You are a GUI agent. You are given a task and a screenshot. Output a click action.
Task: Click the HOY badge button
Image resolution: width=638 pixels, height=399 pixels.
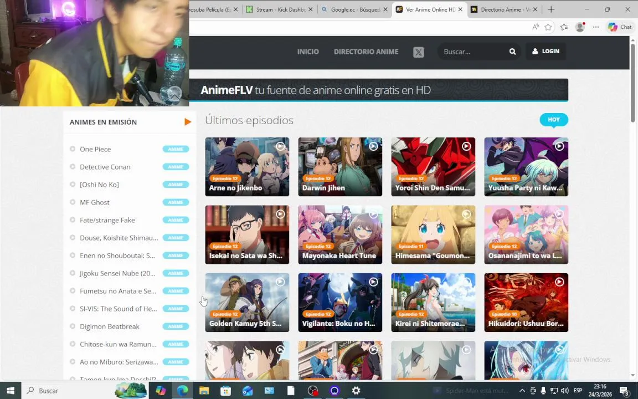tap(554, 120)
